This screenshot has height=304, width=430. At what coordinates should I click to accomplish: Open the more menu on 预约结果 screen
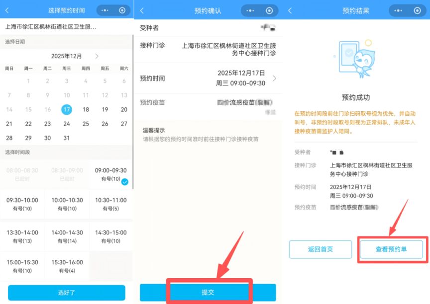(x=398, y=10)
